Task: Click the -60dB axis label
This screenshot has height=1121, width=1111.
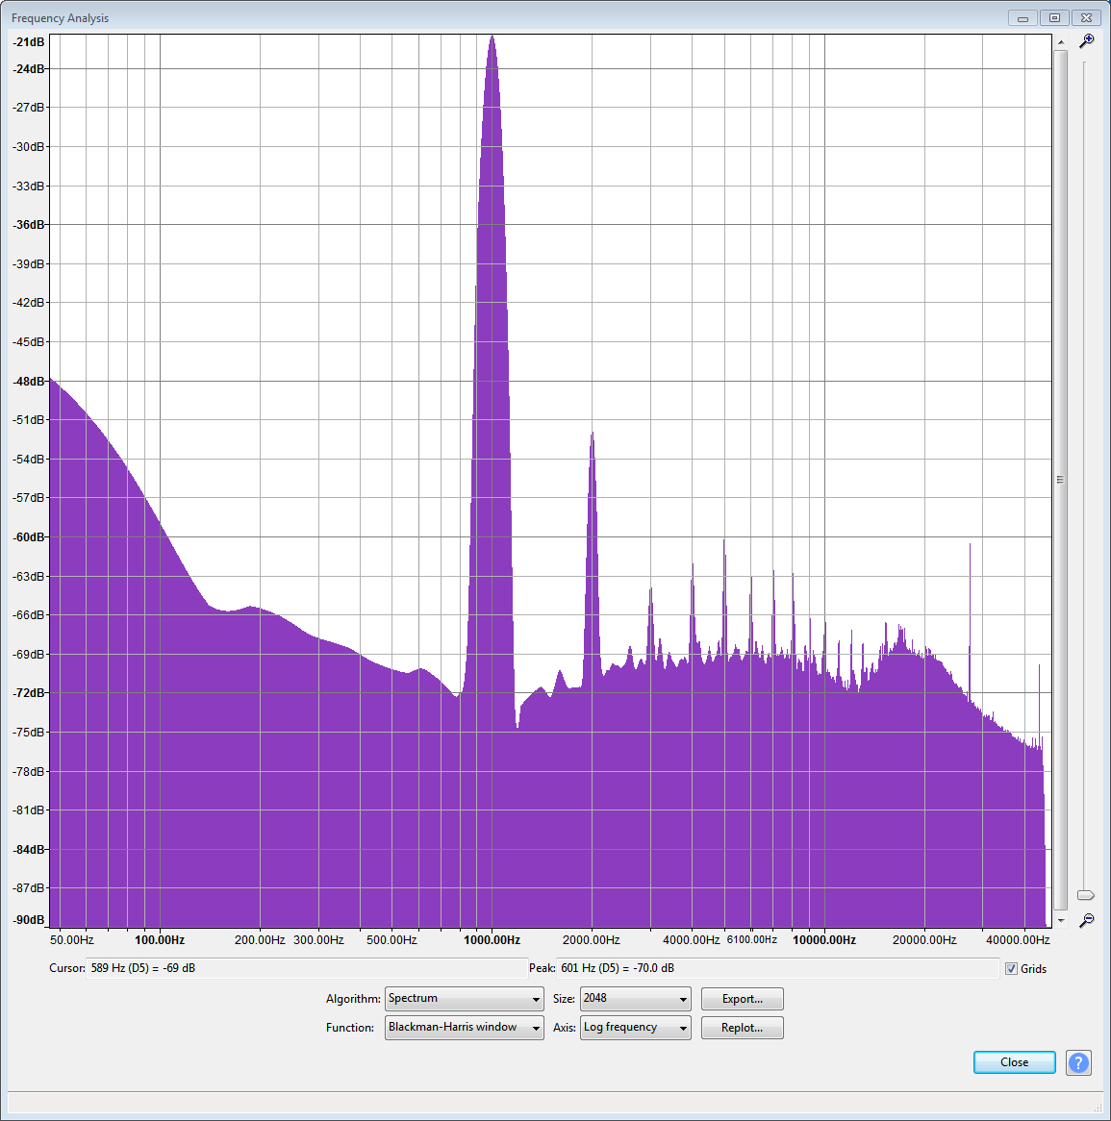Action: point(29,536)
